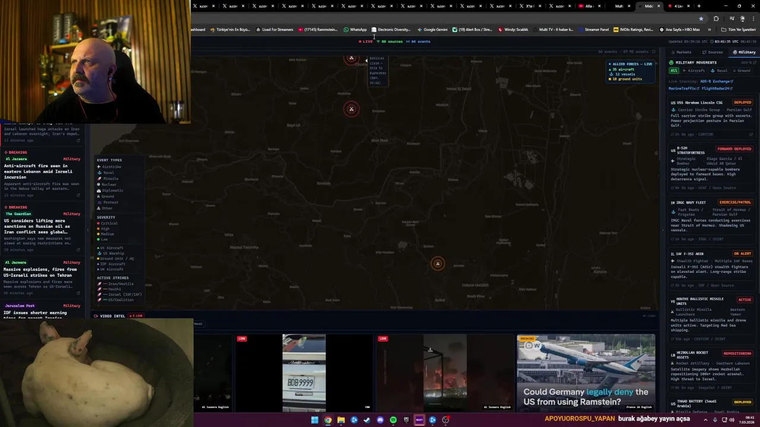Click the Allied Forces Live summary box
Viewport: 760px width, 427px height.
click(x=631, y=71)
